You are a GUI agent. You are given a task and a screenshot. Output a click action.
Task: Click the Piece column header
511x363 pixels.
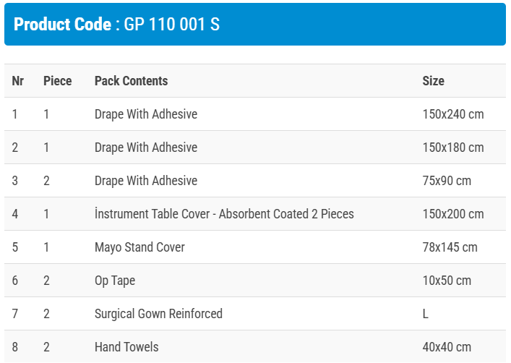click(x=57, y=81)
